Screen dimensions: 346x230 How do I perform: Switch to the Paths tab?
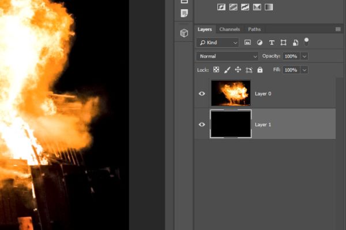point(254,29)
